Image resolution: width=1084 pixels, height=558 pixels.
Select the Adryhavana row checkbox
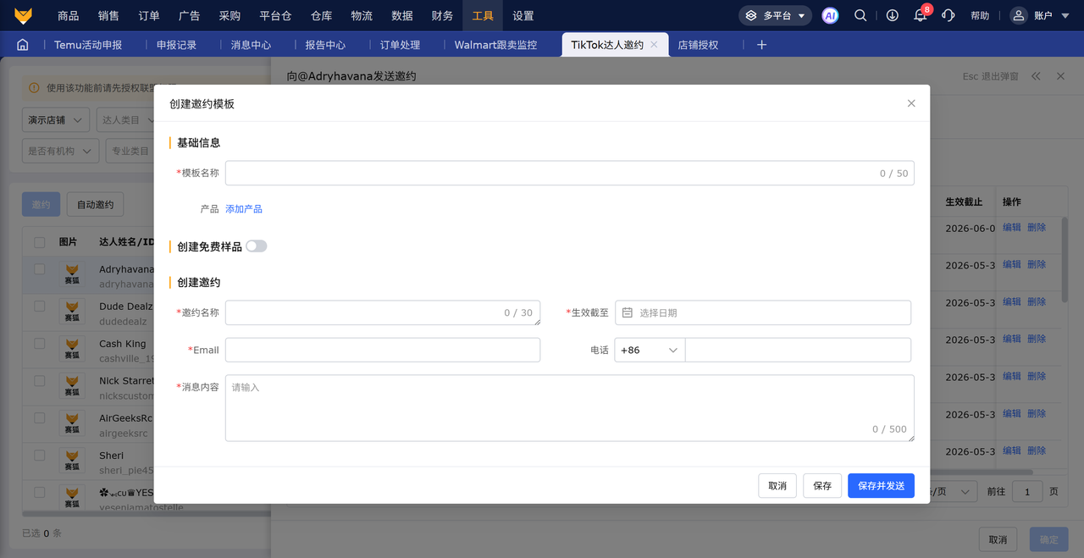click(x=40, y=269)
